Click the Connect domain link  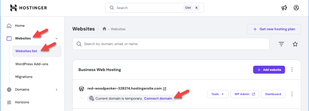pos(158,98)
